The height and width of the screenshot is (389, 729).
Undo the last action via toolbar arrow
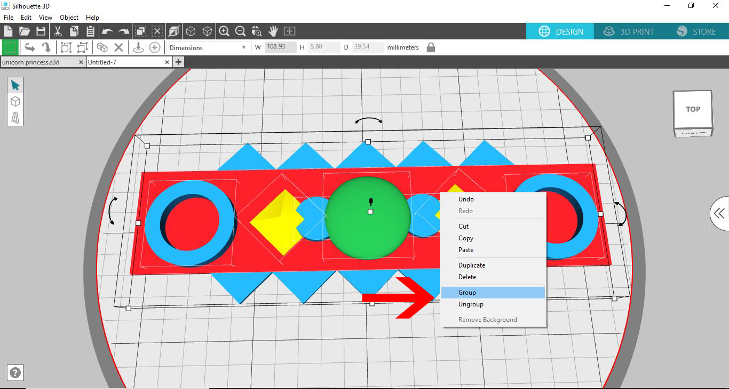point(107,31)
